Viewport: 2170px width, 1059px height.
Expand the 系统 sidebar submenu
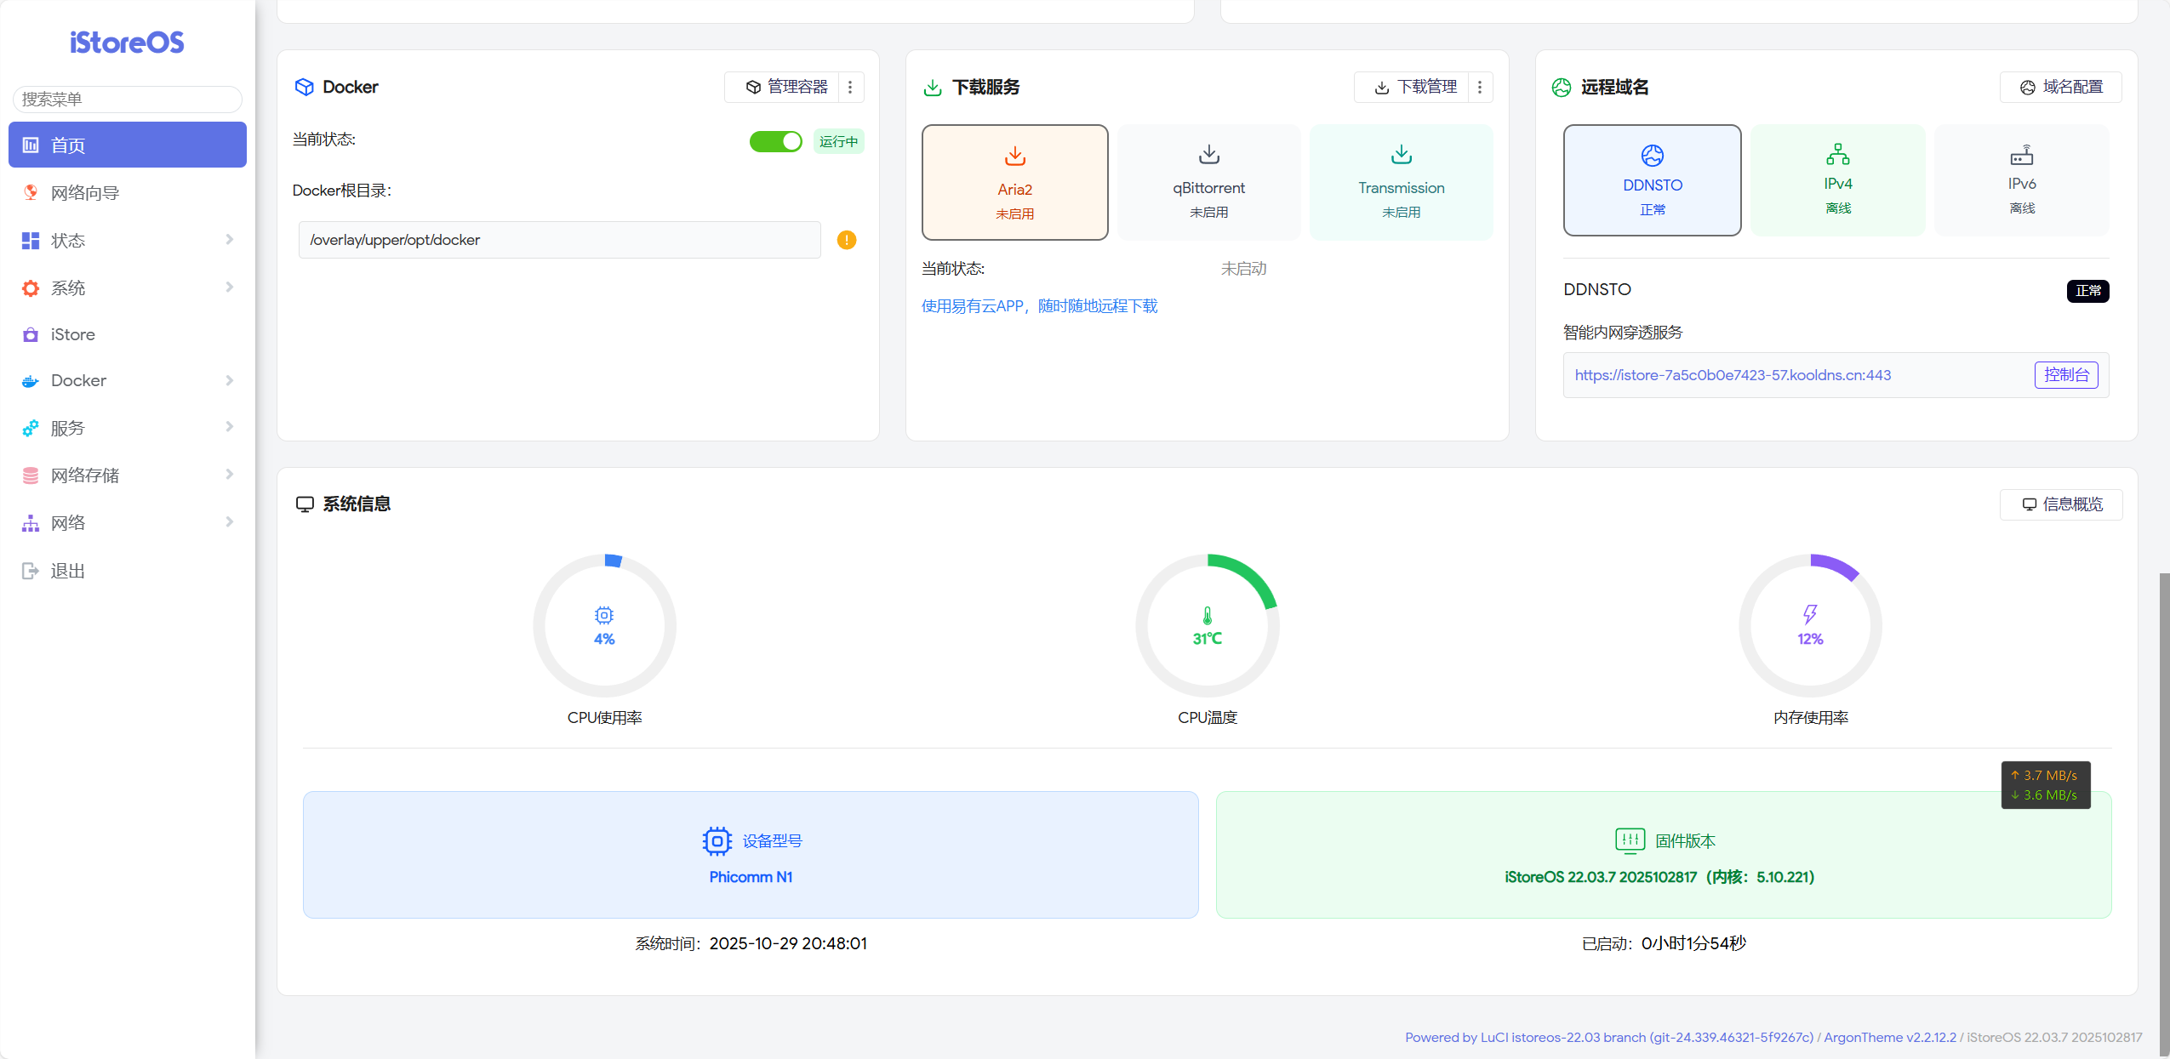(128, 288)
